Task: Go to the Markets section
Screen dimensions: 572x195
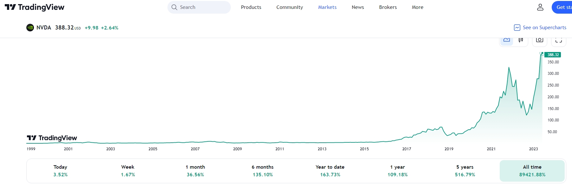Action: click(327, 7)
